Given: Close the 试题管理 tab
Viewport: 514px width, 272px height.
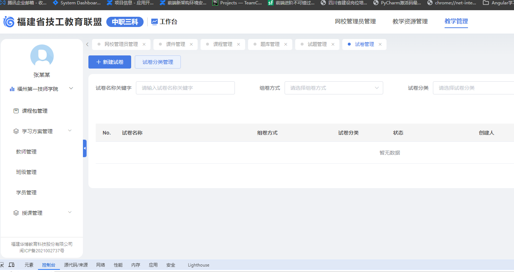Looking at the screenshot, I should [333, 44].
